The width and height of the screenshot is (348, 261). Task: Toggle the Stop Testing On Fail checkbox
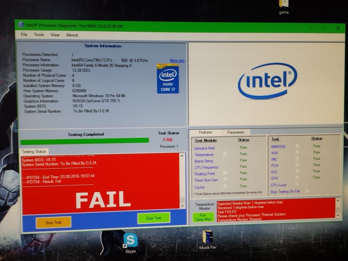click(307, 191)
